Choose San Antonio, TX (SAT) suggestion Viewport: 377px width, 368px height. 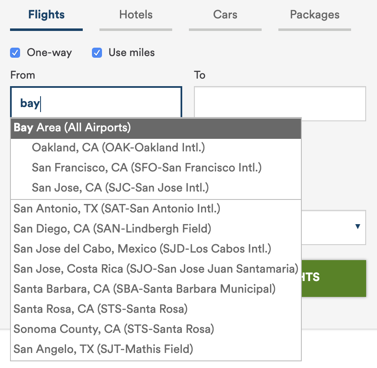click(x=117, y=208)
